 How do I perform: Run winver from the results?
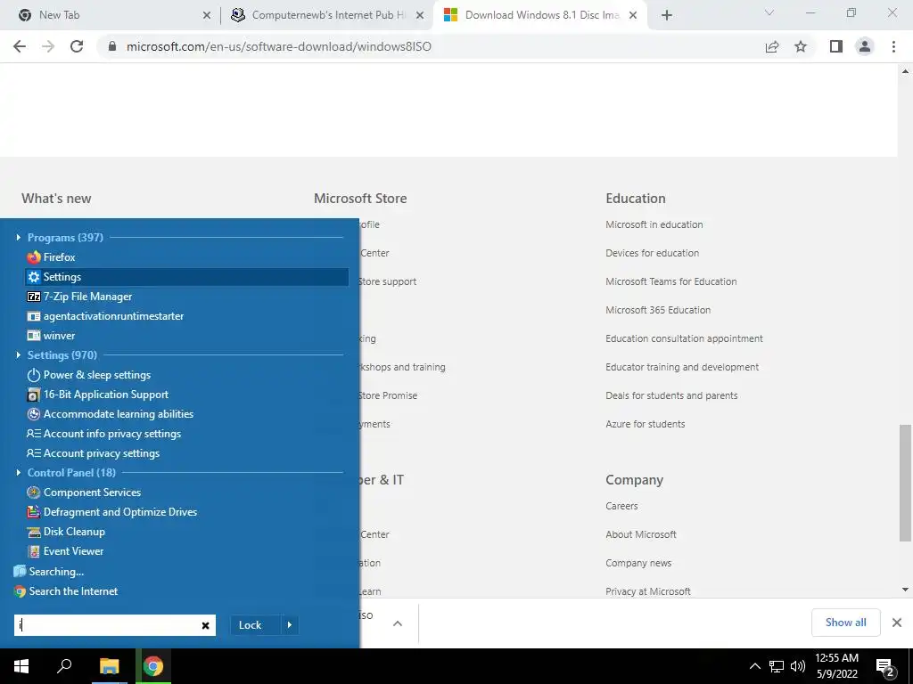click(51, 336)
